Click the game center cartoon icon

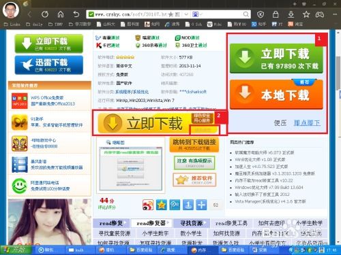(20, 143)
